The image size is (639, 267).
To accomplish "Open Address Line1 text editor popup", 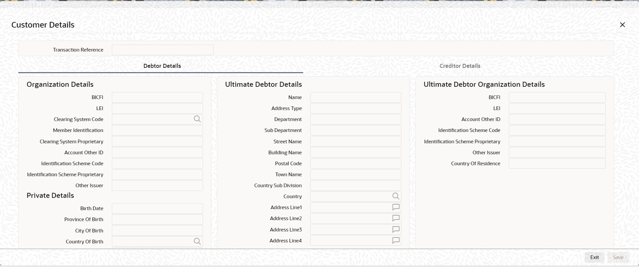I will pyautogui.click(x=396, y=207).
